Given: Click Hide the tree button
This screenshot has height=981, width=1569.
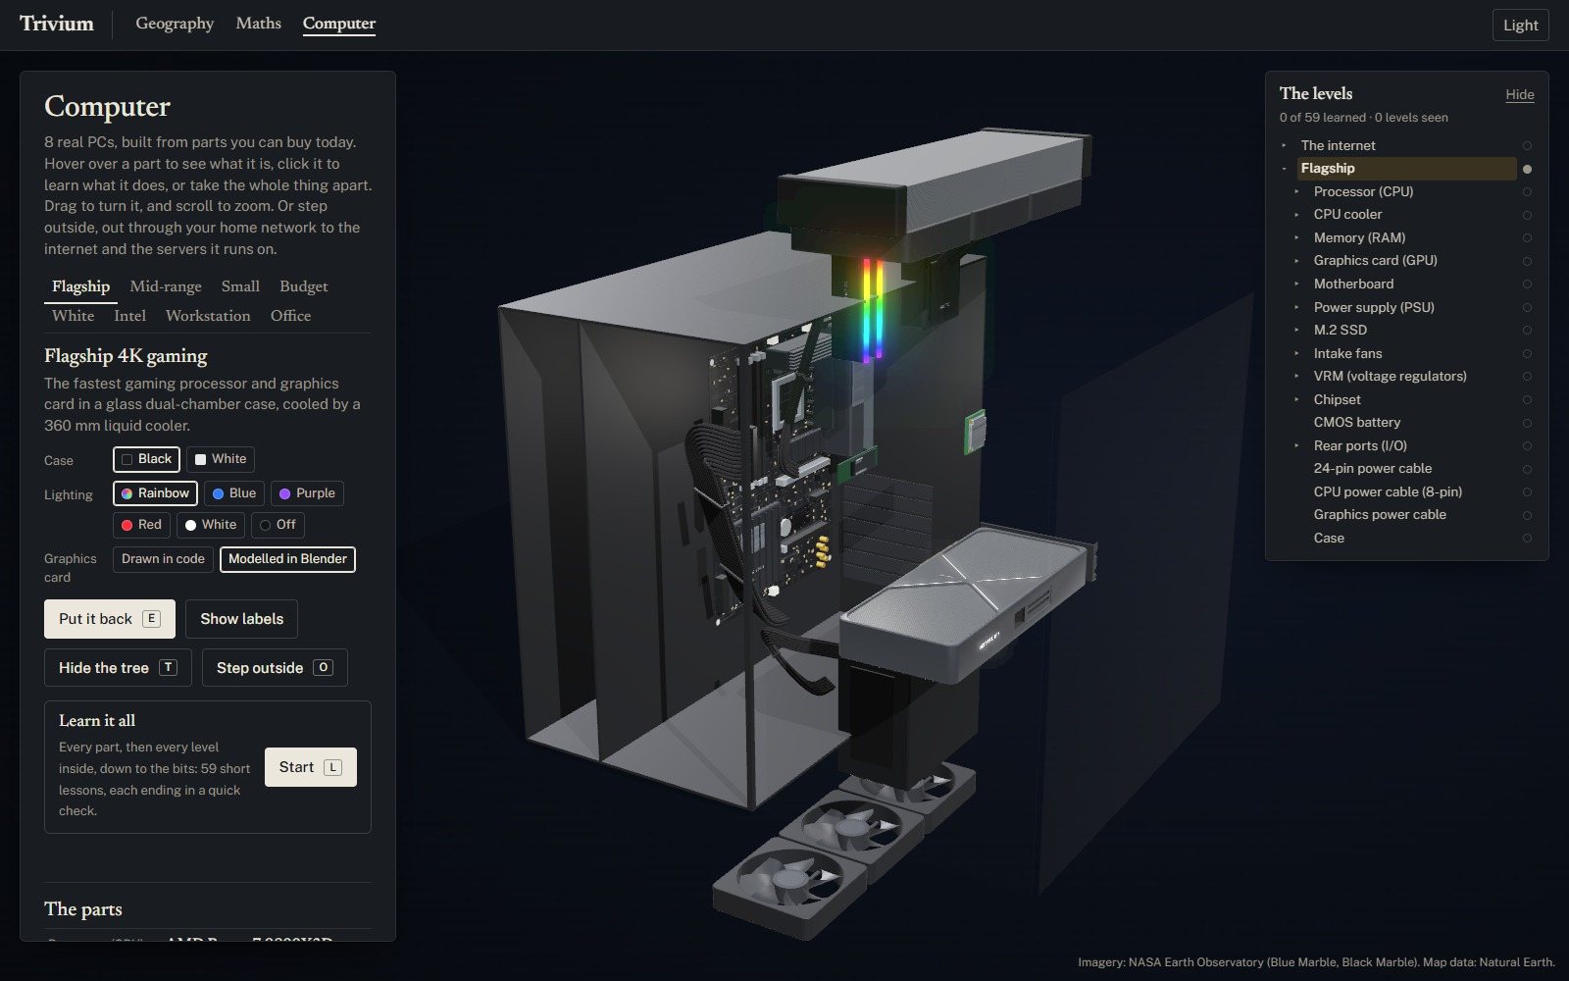Looking at the screenshot, I should point(118,668).
